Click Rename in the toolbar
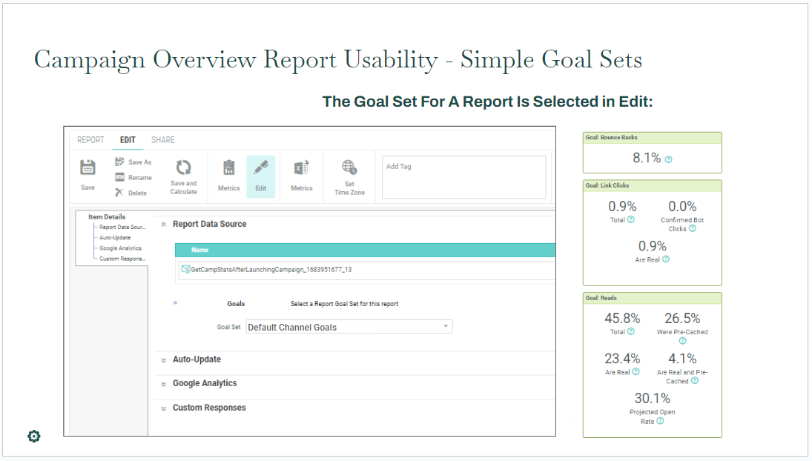This screenshot has height=461, width=812. pos(133,178)
